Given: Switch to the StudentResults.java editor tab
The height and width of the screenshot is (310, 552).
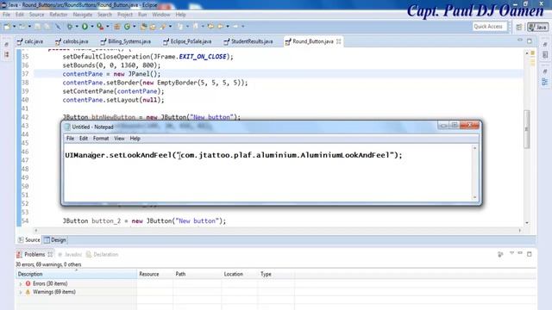Looking at the screenshot, I should tap(248, 41).
